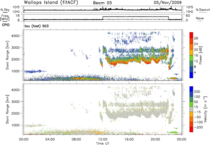Click the blue swatch atop the velocity colorbar
The width and height of the screenshot is (210, 145).
[x=191, y=89]
